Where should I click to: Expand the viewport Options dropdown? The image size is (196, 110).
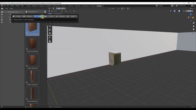192,9
